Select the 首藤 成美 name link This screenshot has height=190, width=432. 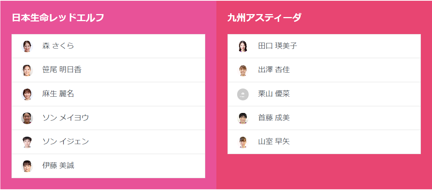point(274,118)
